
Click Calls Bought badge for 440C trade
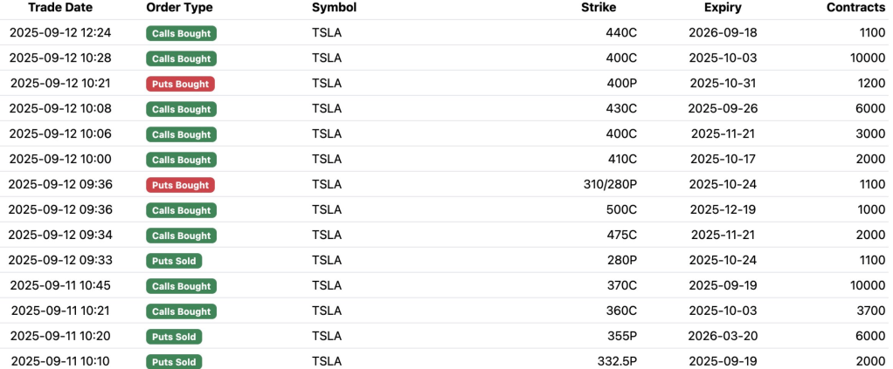pyautogui.click(x=181, y=33)
